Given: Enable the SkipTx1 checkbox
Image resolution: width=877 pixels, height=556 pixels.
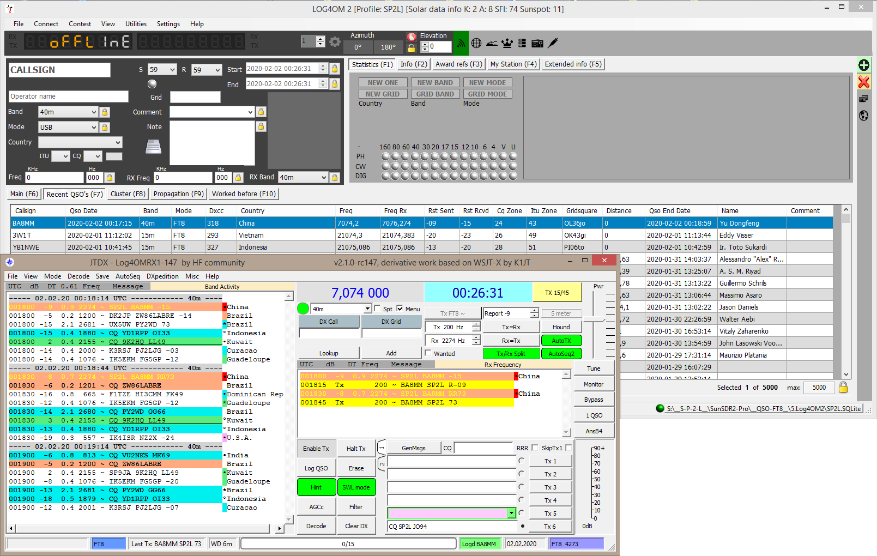Looking at the screenshot, I should (x=568, y=448).
